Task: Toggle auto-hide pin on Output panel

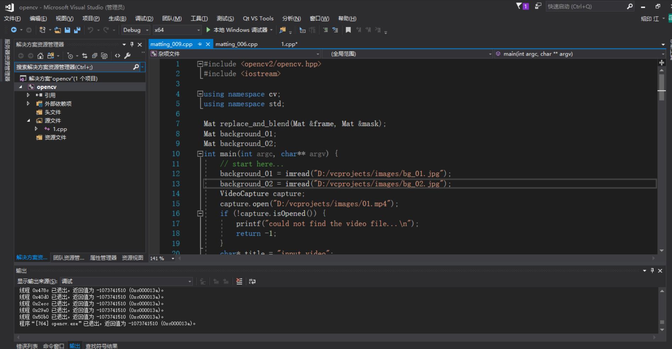Action: pos(652,270)
